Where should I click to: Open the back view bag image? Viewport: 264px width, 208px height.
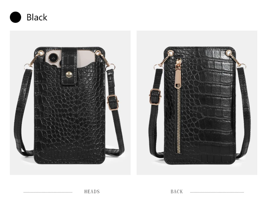pyautogui.click(x=197, y=103)
